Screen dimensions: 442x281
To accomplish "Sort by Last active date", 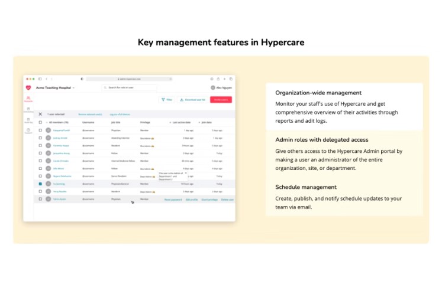I will click(180, 122).
